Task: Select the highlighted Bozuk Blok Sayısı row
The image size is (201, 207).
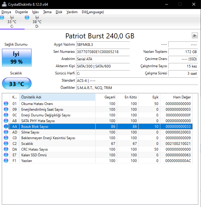Action: [x=98, y=126]
